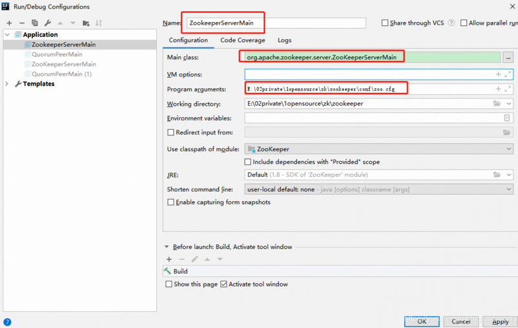Move Before launch task up

coord(207,259)
